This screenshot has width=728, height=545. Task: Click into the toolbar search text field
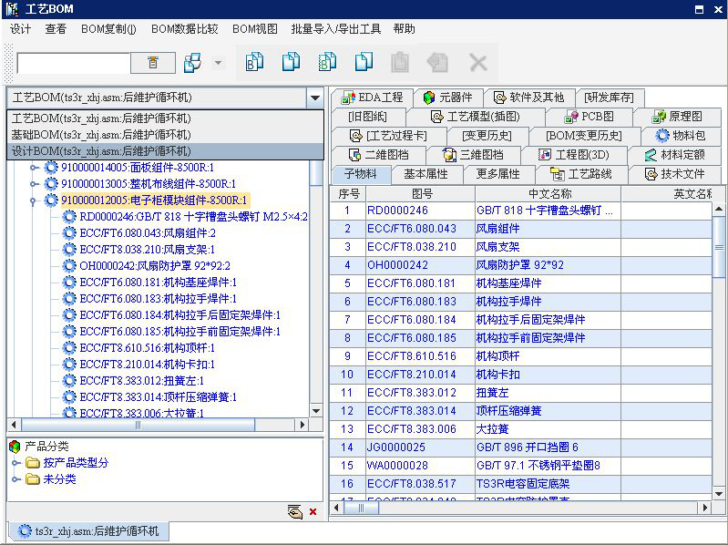tap(73, 64)
